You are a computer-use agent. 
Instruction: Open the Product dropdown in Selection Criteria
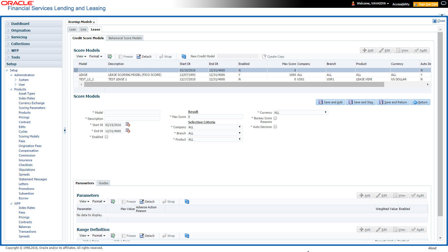[x=214, y=139]
